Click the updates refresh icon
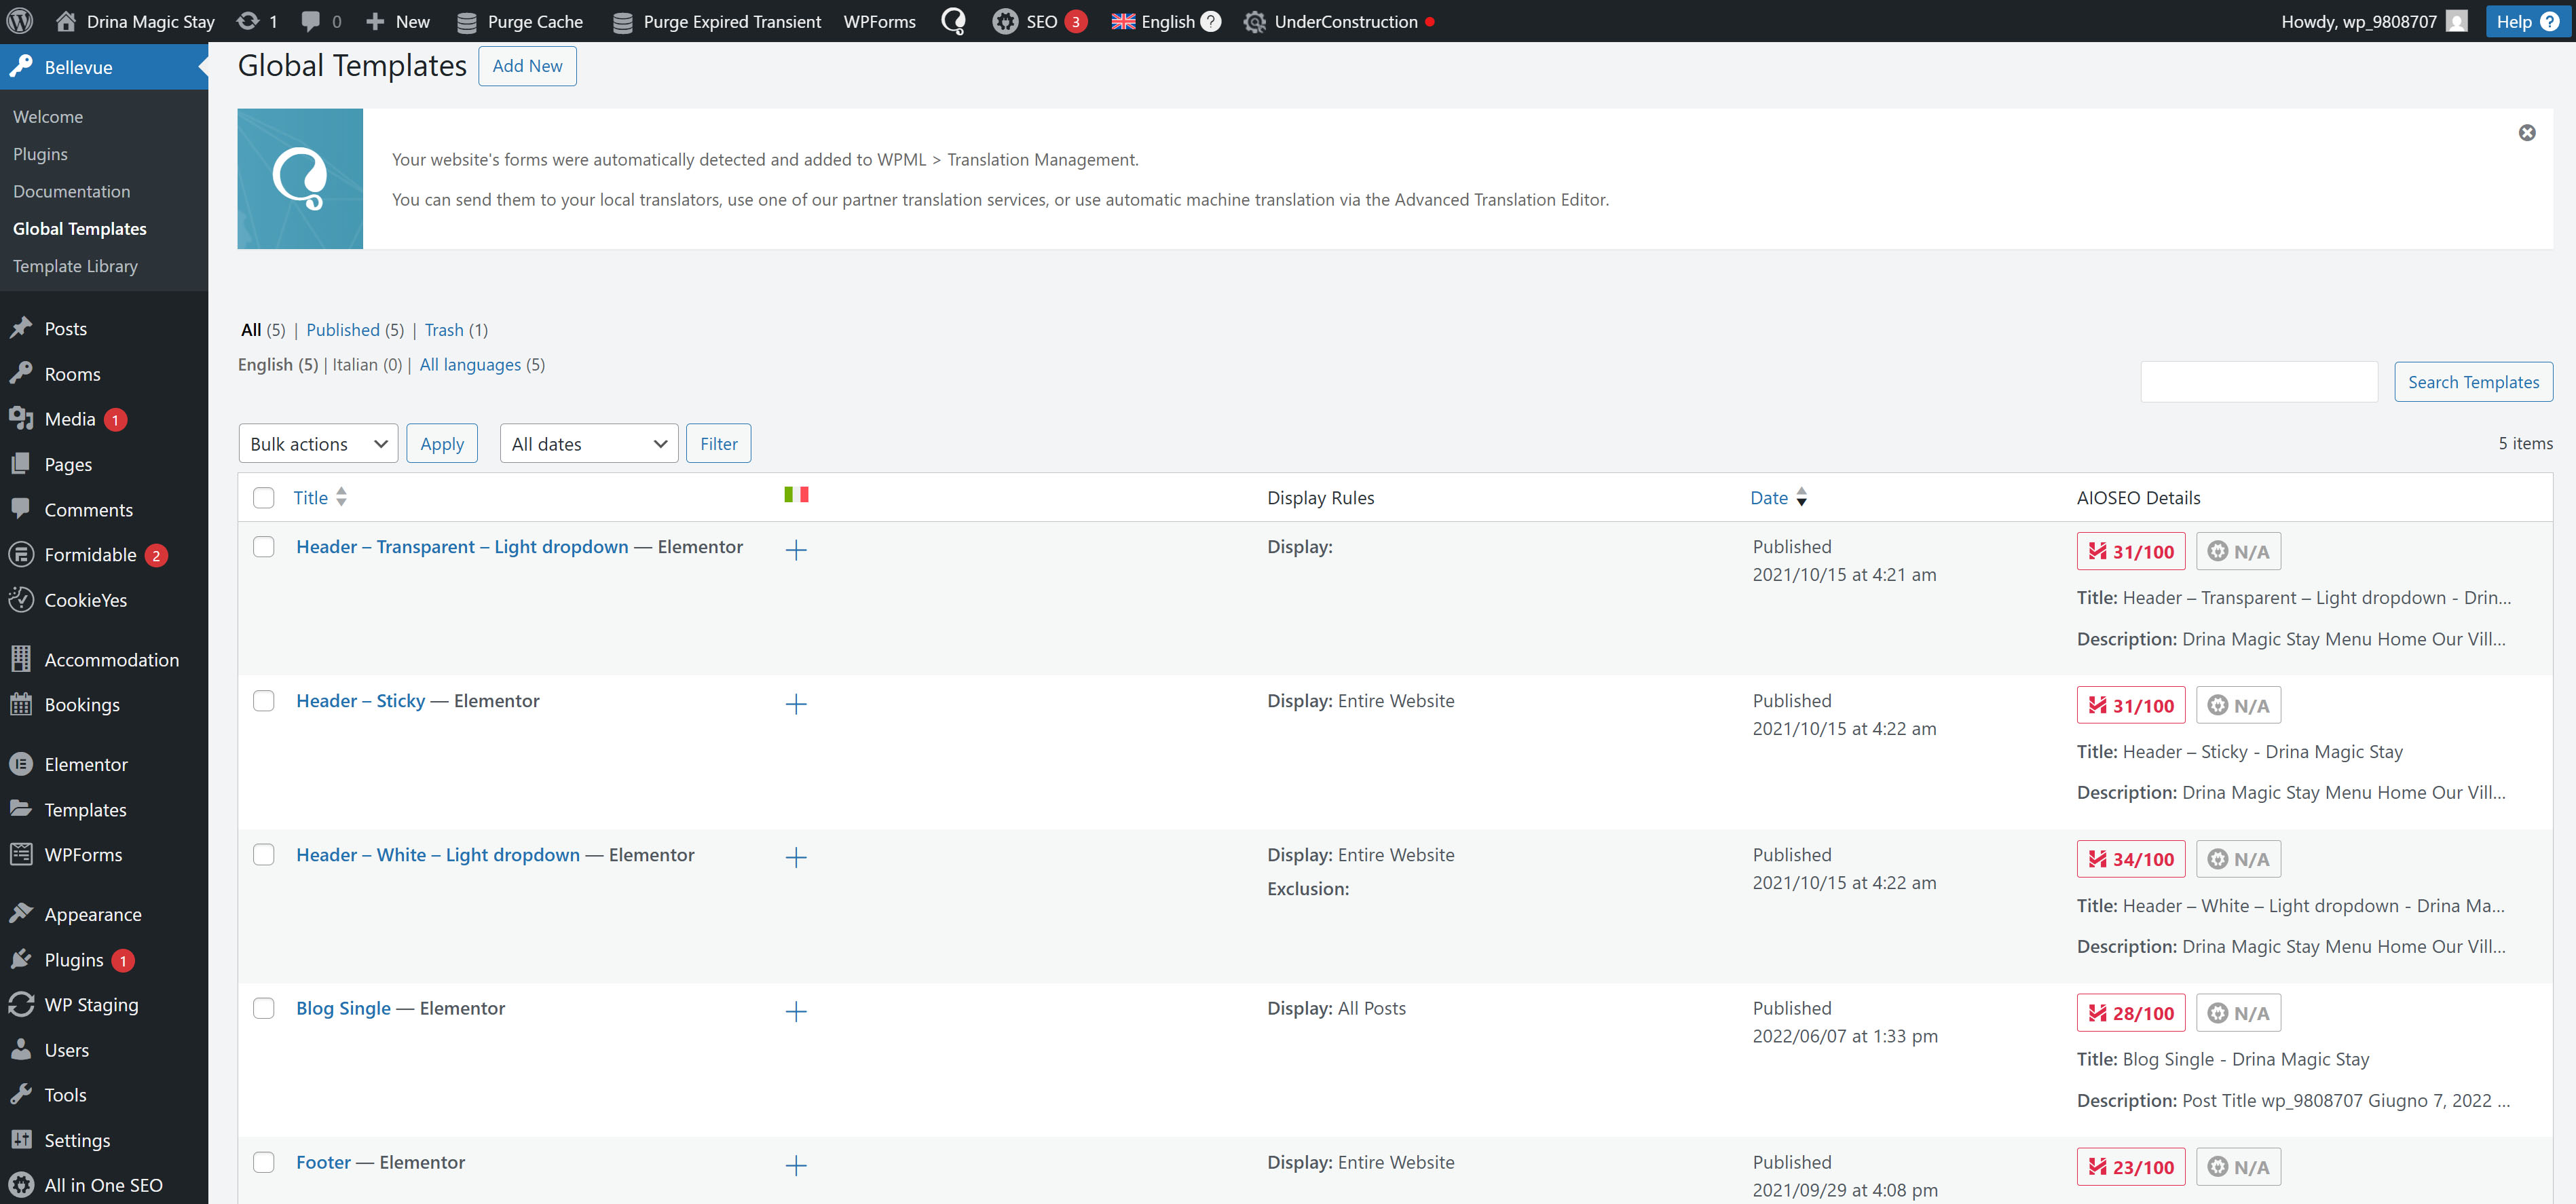This screenshot has height=1204, width=2576. pos(248,21)
